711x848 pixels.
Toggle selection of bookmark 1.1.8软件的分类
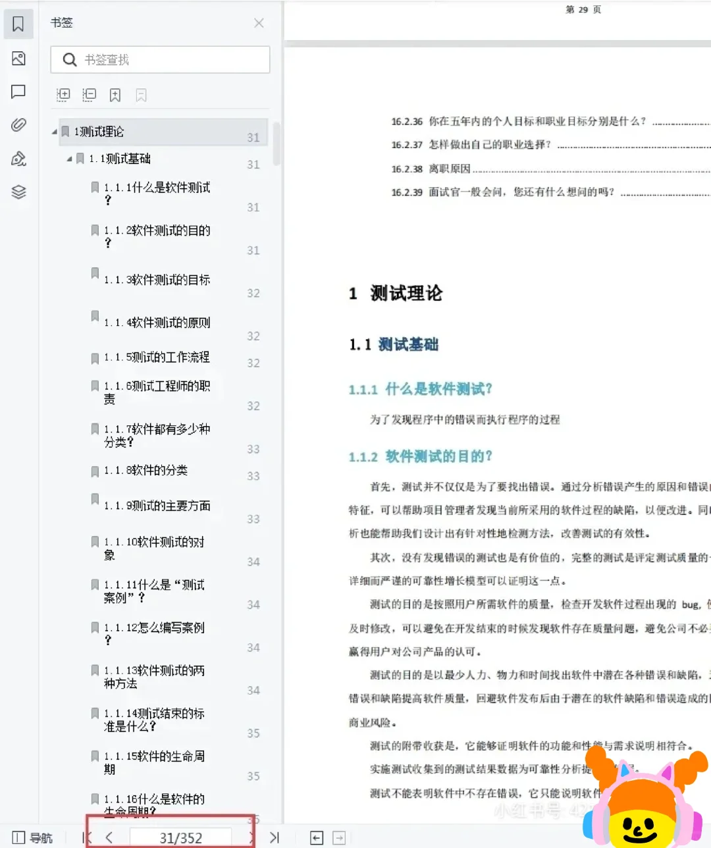point(145,471)
